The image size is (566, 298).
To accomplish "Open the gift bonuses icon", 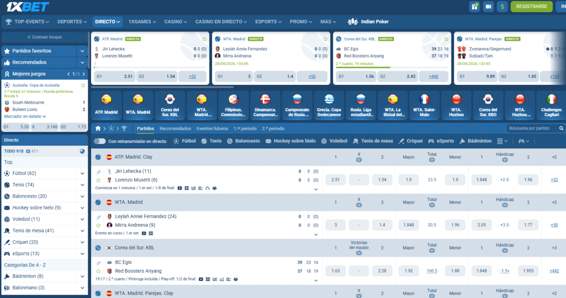I will click(474, 7).
